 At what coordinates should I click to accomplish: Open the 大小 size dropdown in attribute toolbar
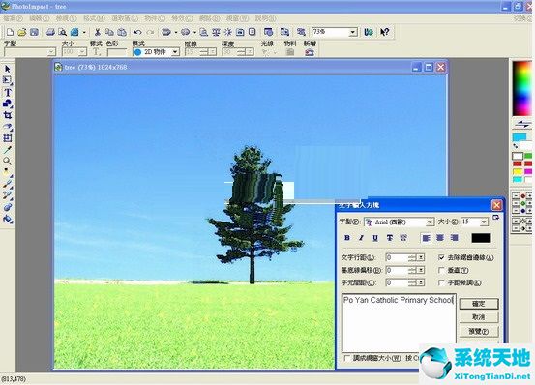point(82,52)
